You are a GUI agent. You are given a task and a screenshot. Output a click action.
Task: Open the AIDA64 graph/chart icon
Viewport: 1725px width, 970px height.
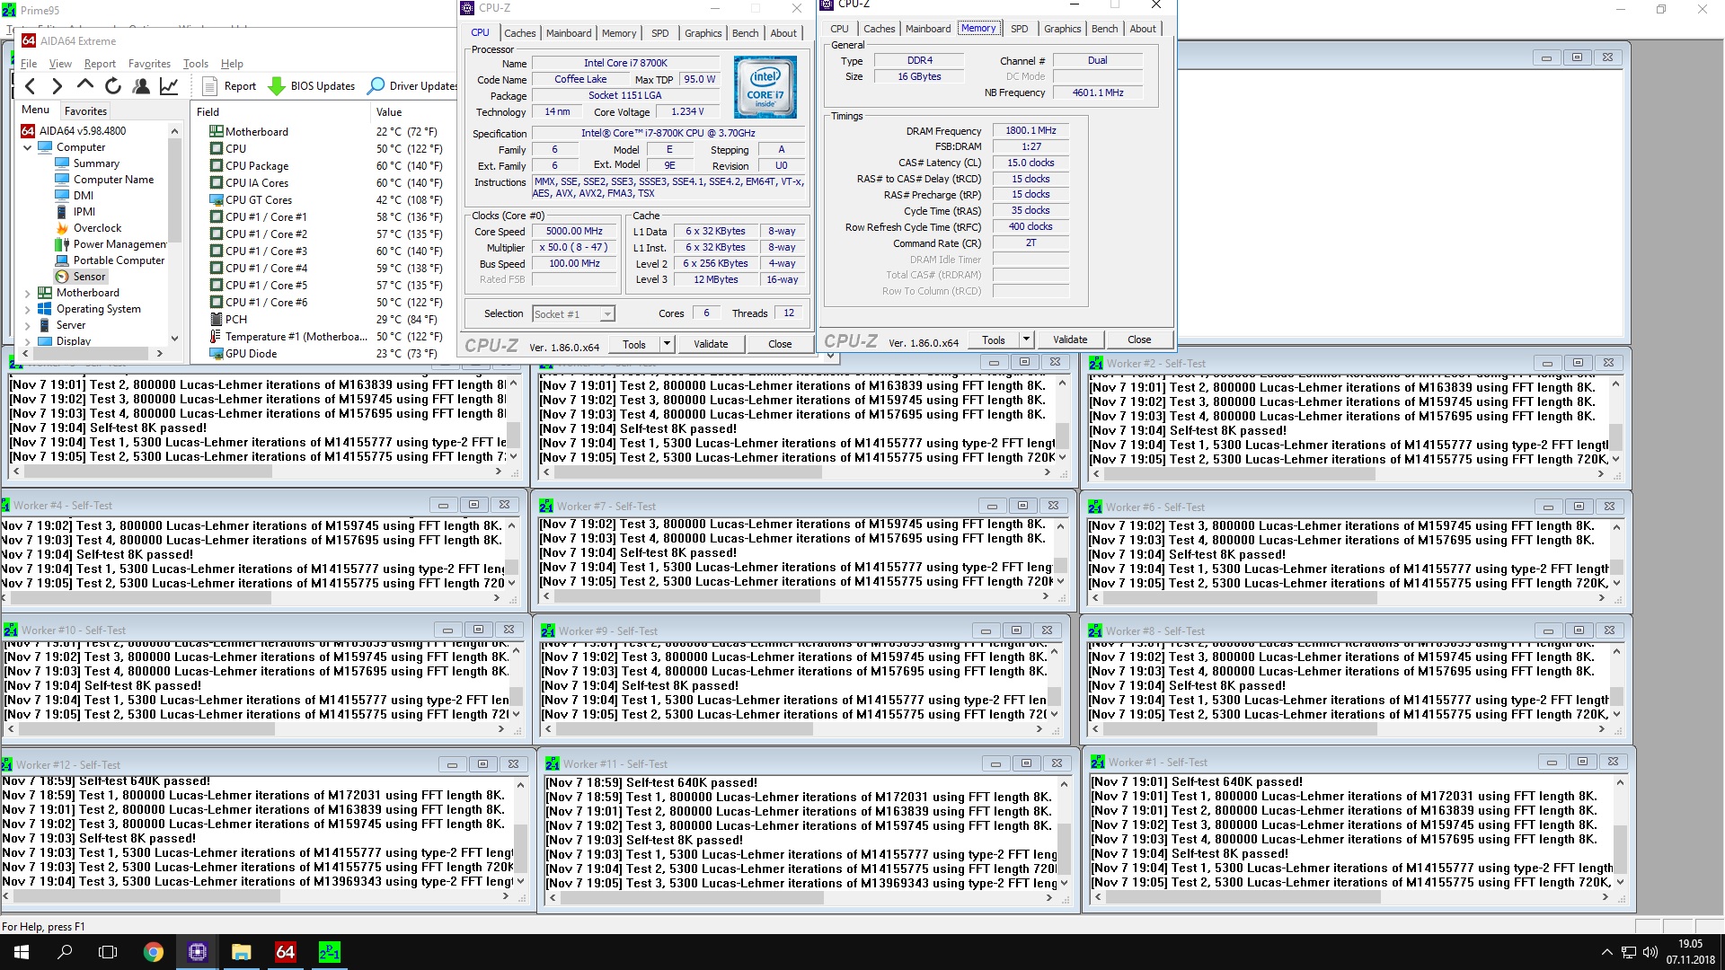(x=169, y=86)
